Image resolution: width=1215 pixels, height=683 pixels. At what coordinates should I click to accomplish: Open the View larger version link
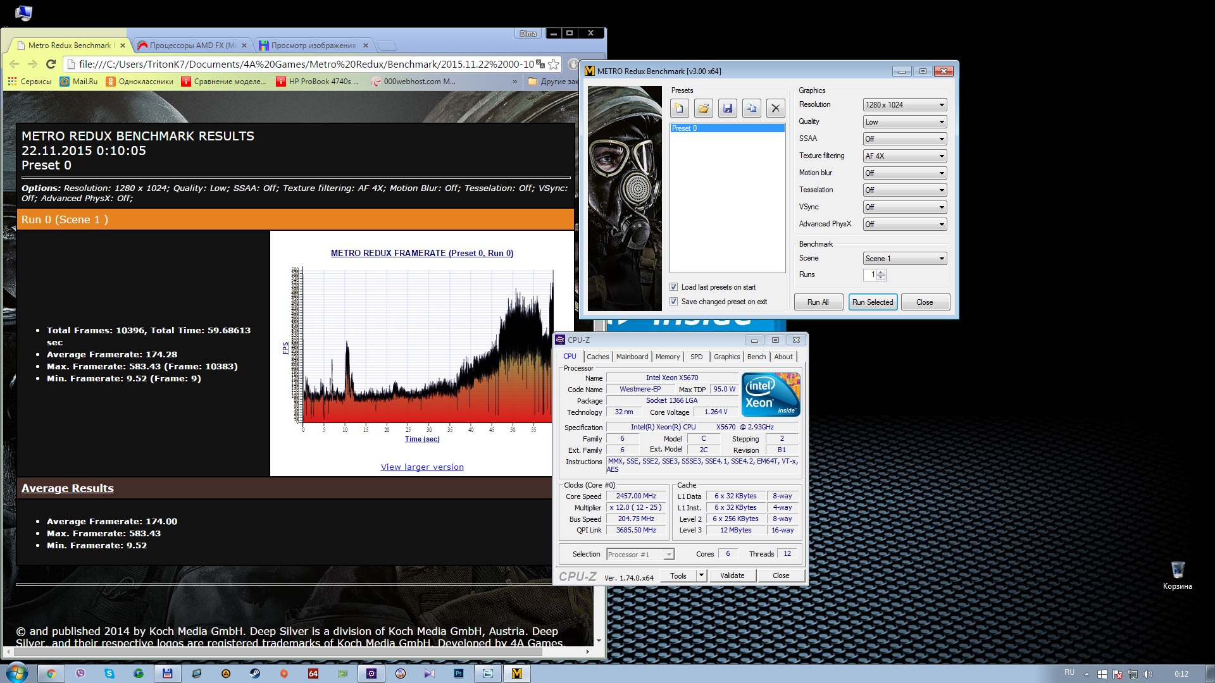click(422, 467)
